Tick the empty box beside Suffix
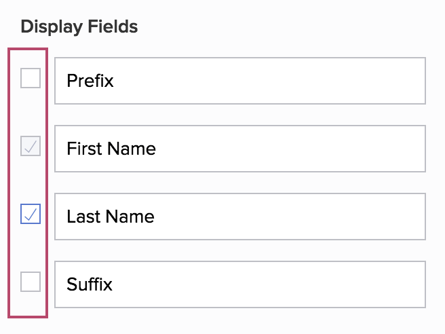The image size is (445, 334). (31, 282)
